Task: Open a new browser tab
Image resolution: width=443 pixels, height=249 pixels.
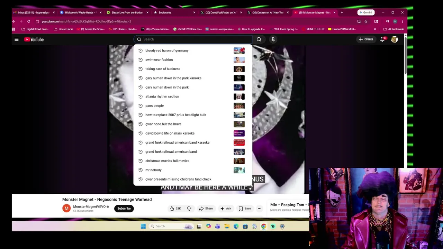Action: pos(342,12)
